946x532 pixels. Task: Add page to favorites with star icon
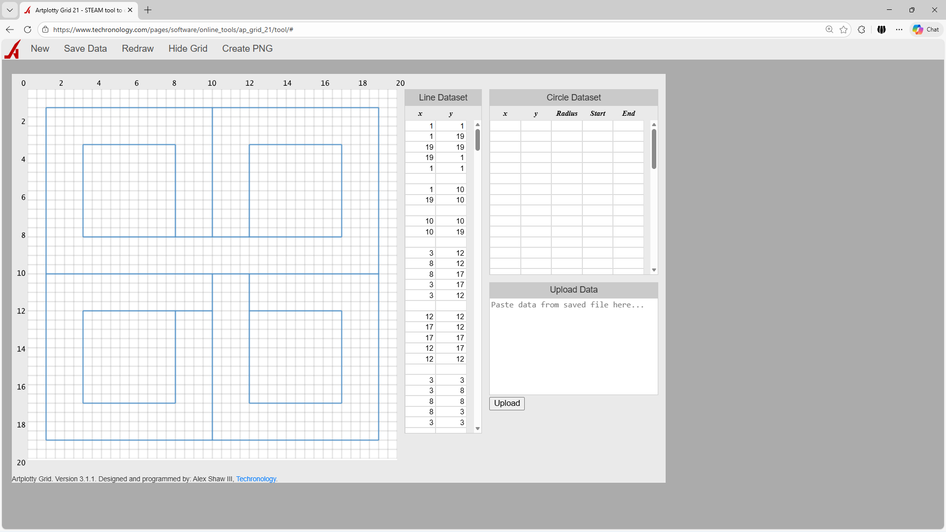click(844, 30)
